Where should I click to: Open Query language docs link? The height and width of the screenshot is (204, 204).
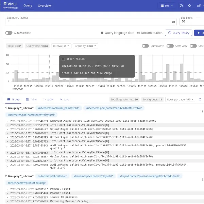pyautogui.click(x=118, y=33)
